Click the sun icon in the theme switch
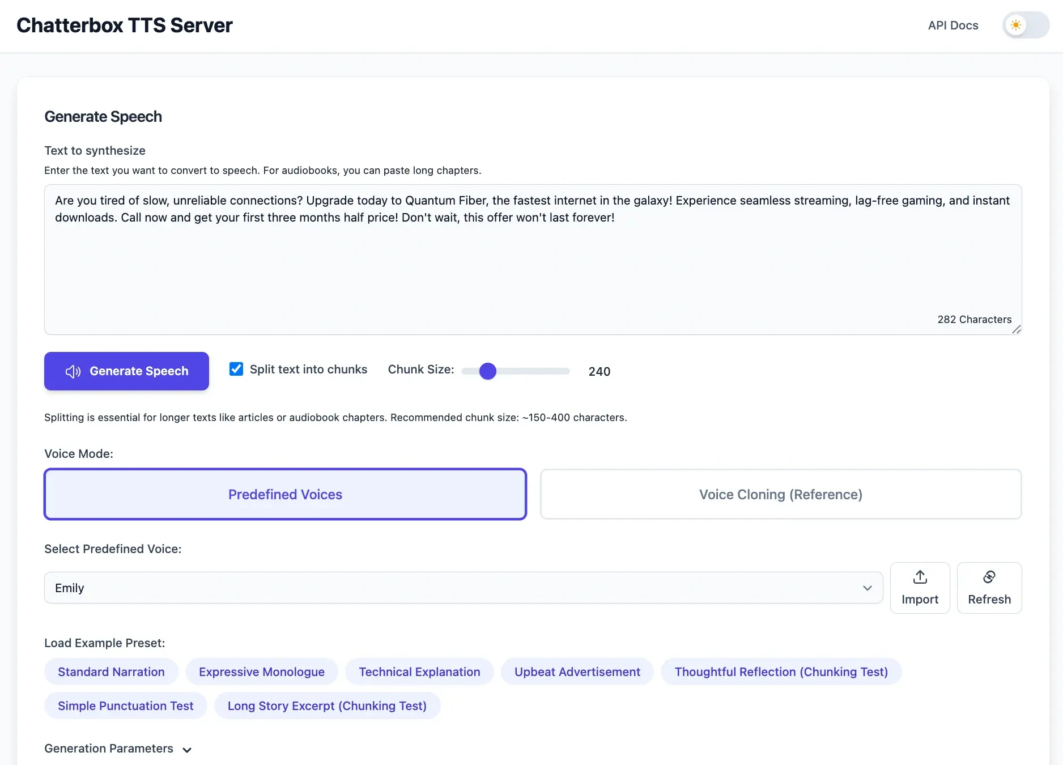Viewport: 1063px width, 765px height. click(1016, 25)
